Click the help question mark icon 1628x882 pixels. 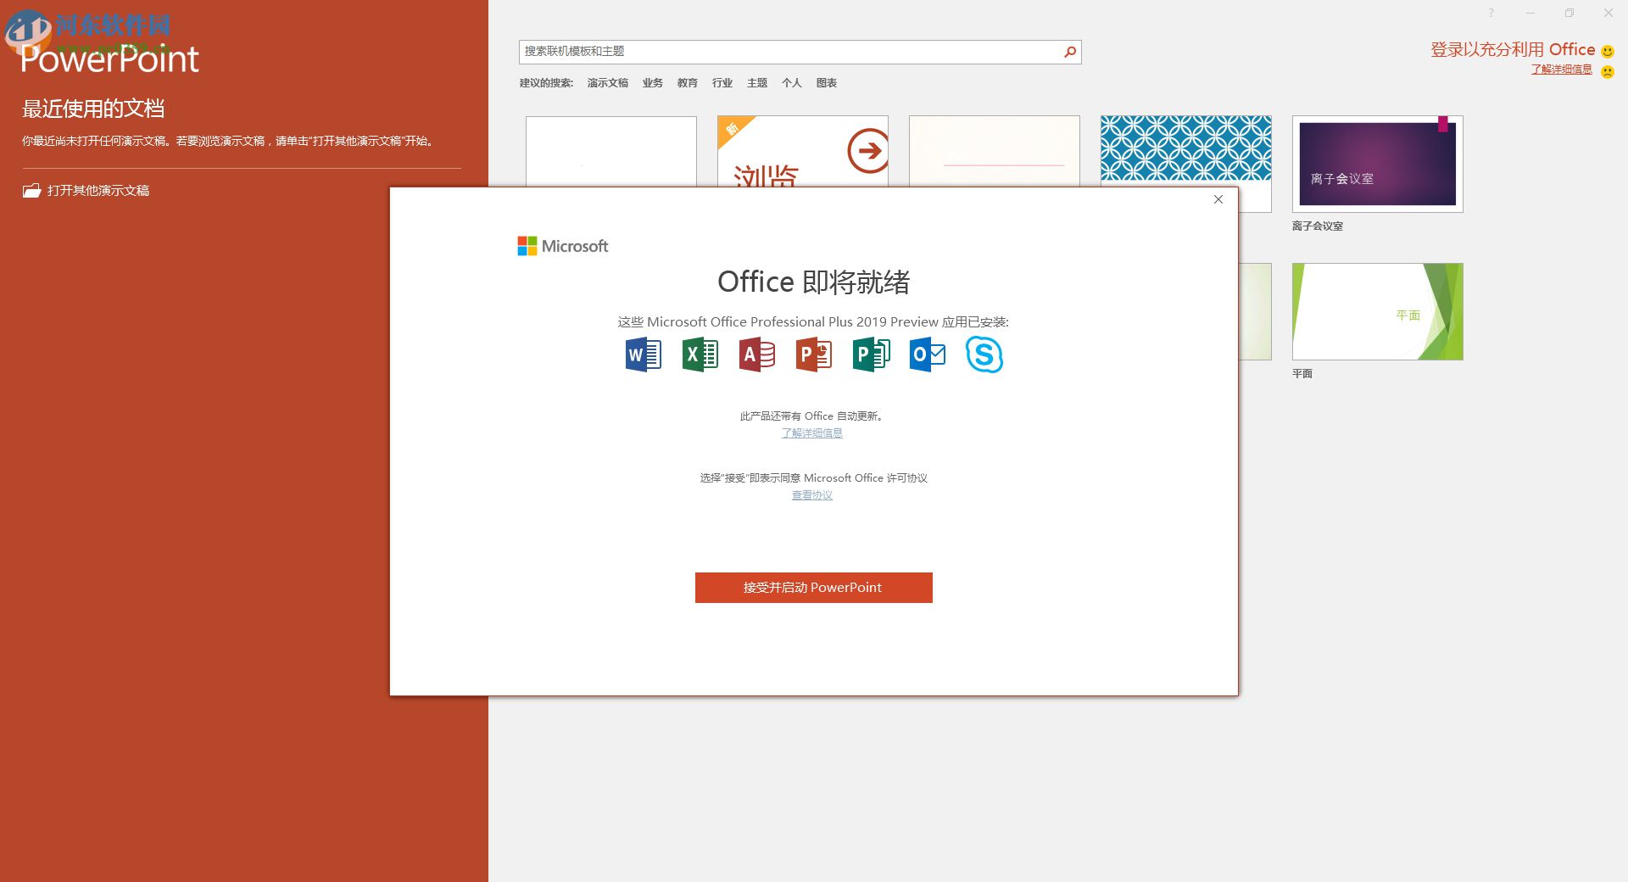click(1491, 13)
